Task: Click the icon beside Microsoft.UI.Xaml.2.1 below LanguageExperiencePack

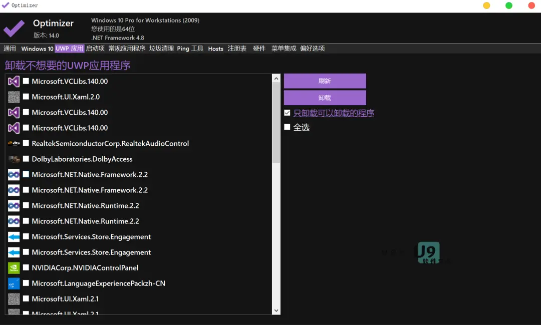Action: tap(14, 299)
